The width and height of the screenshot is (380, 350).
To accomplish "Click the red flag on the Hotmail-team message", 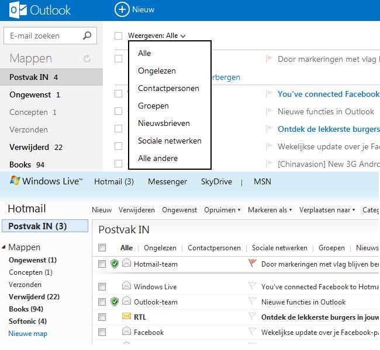I will tap(253, 264).
